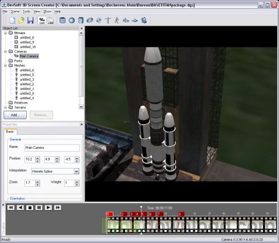Select mesh untitled_2

click(27, 84)
